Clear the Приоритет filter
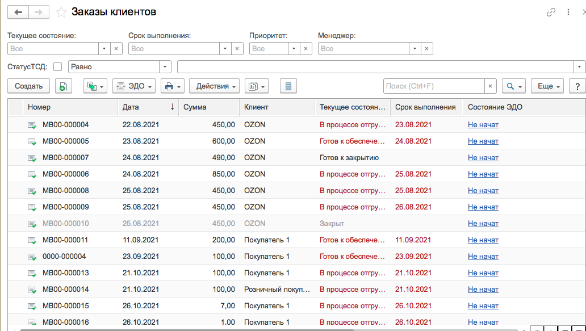The image size is (586, 331). (305, 49)
